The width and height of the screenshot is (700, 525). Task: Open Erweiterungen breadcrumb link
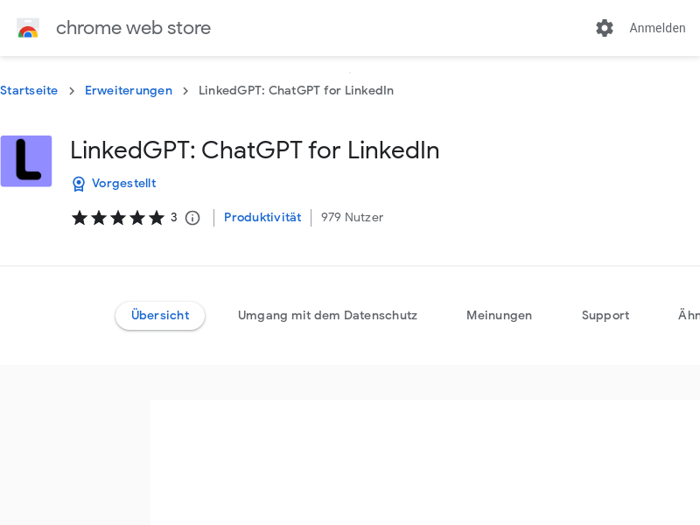129,90
